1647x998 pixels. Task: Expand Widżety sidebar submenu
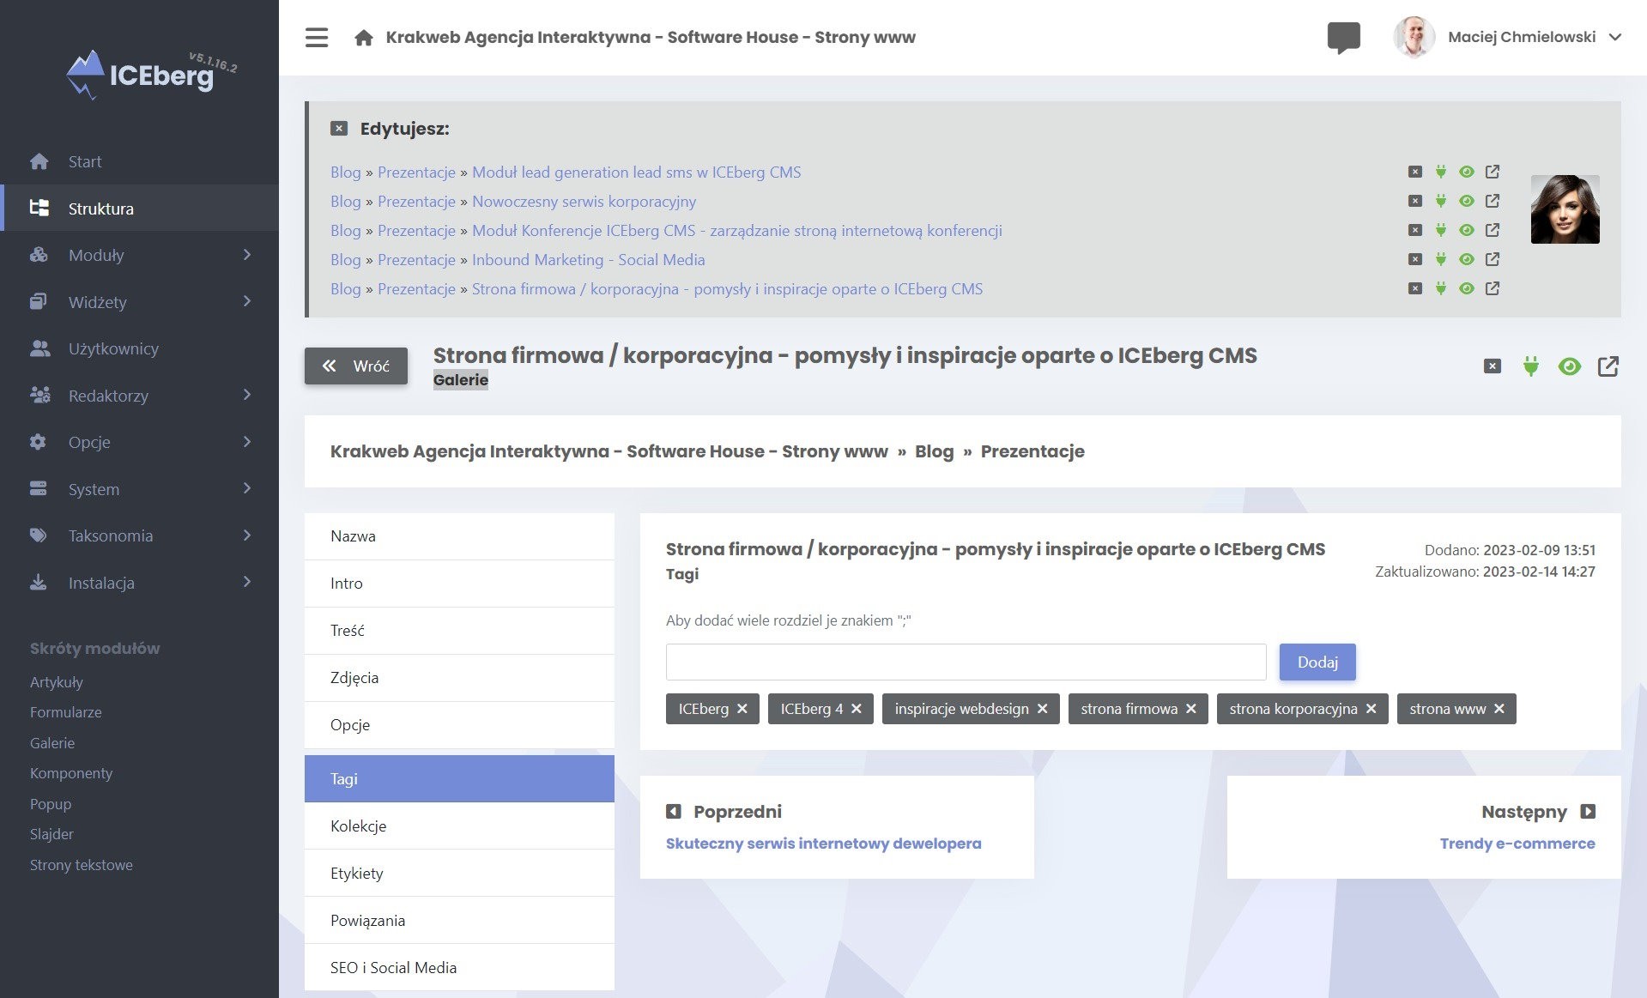click(x=139, y=302)
